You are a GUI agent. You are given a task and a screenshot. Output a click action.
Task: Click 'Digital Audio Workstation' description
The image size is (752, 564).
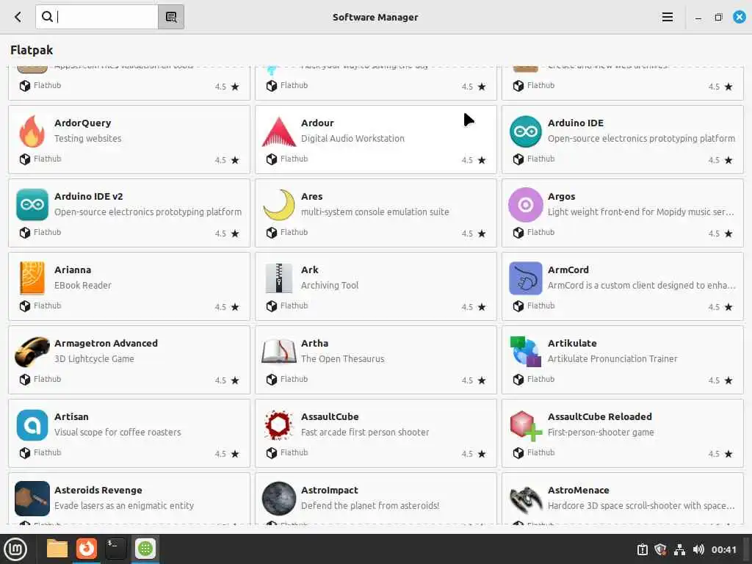(x=352, y=138)
